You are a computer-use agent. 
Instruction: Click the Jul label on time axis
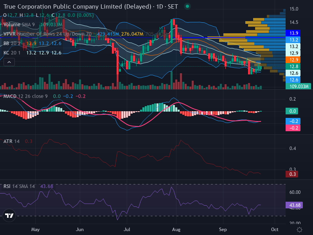127,230
